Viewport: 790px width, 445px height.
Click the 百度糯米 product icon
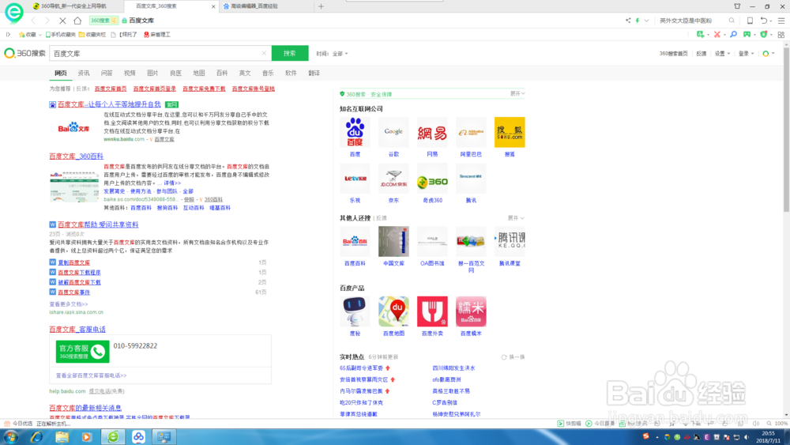coord(471,311)
